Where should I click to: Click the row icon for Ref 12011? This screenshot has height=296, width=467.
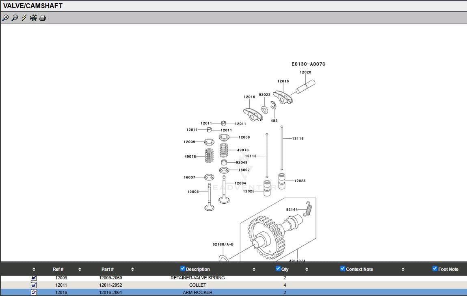click(x=34, y=285)
